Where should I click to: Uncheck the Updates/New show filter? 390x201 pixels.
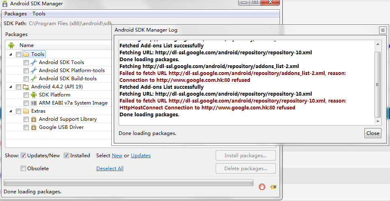point(24,156)
